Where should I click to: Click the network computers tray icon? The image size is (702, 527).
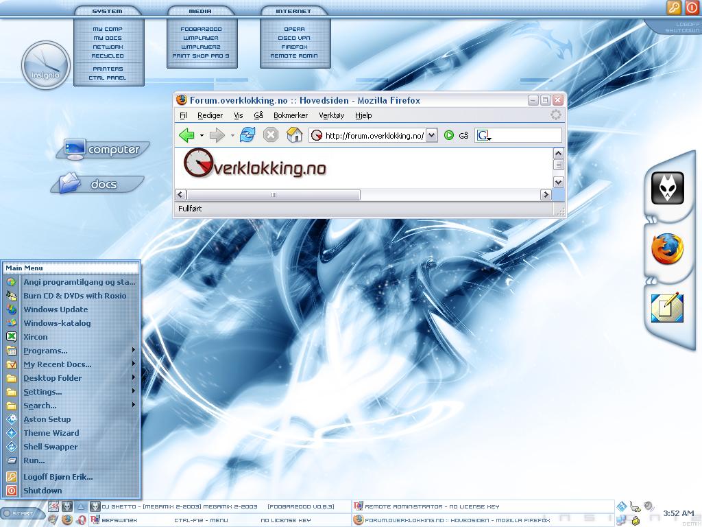pos(622,520)
